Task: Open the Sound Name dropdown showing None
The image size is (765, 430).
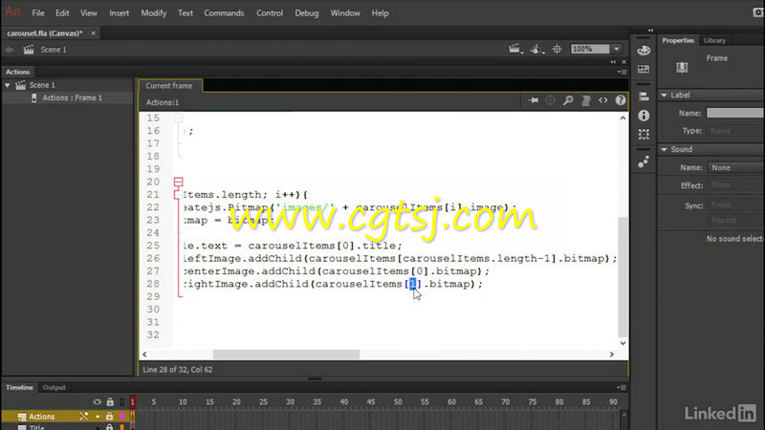Action: (735, 168)
